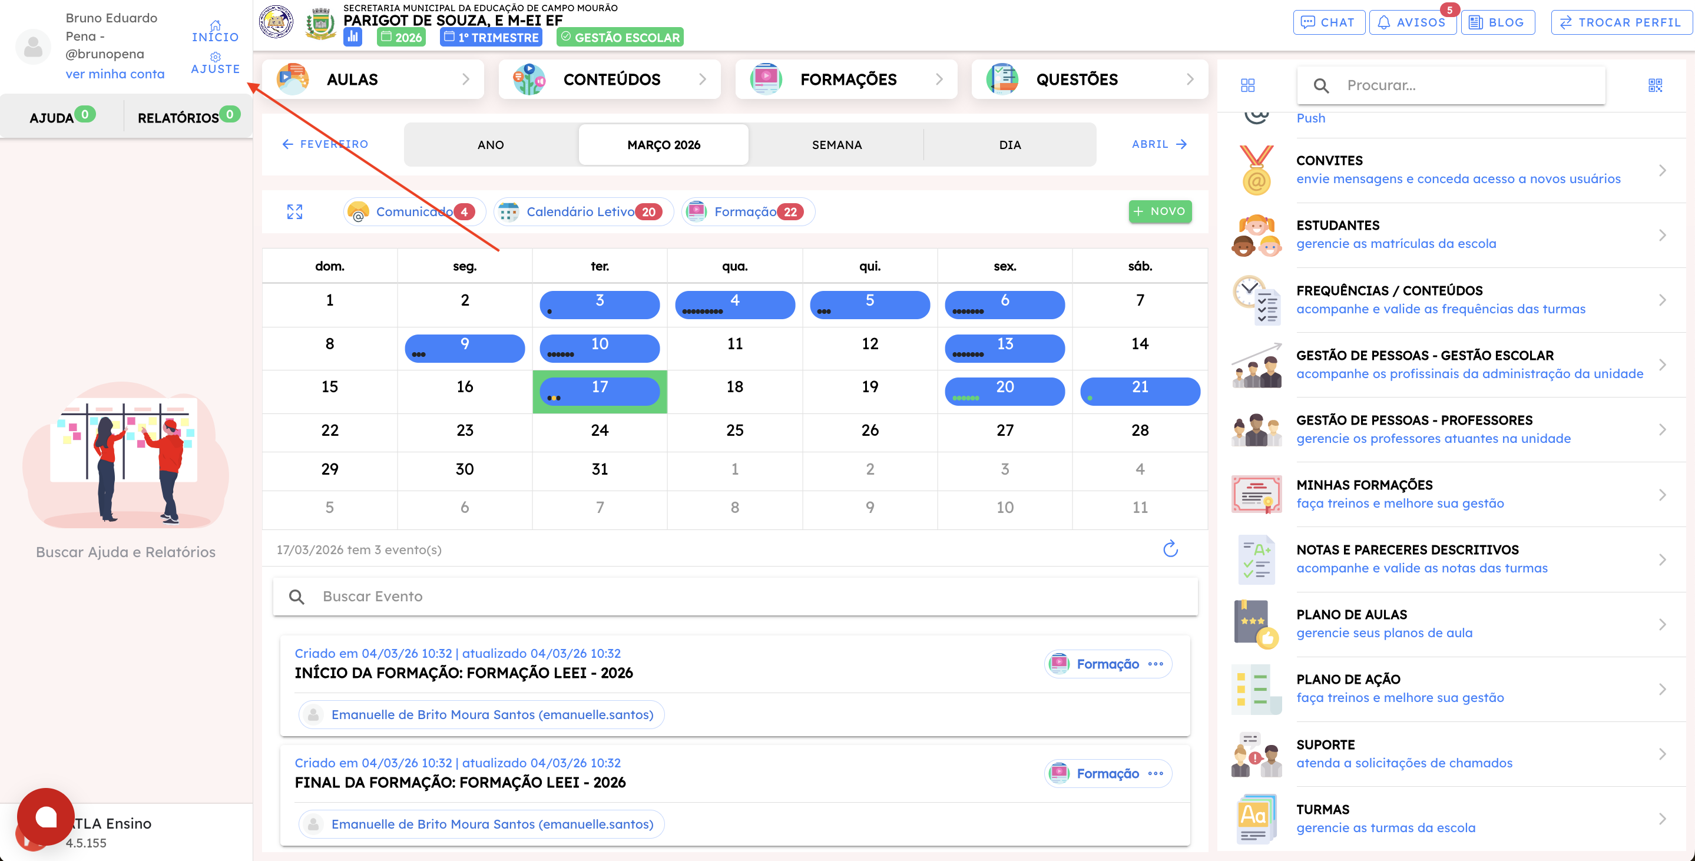Screen dimensions: 1695x861
Task: Open the Suporte agents icon
Action: [x=1256, y=754]
